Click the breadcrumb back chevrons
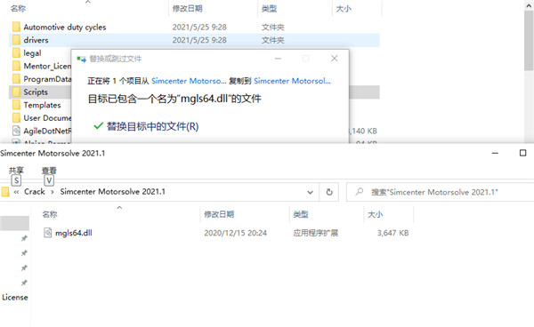Image resolution: width=534 pixels, height=327 pixels. [16, 192]
